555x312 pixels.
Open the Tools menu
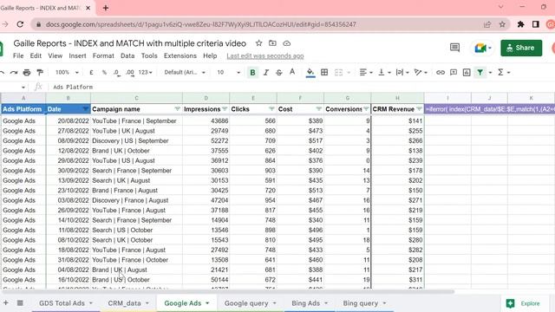[x=149, y=55]
